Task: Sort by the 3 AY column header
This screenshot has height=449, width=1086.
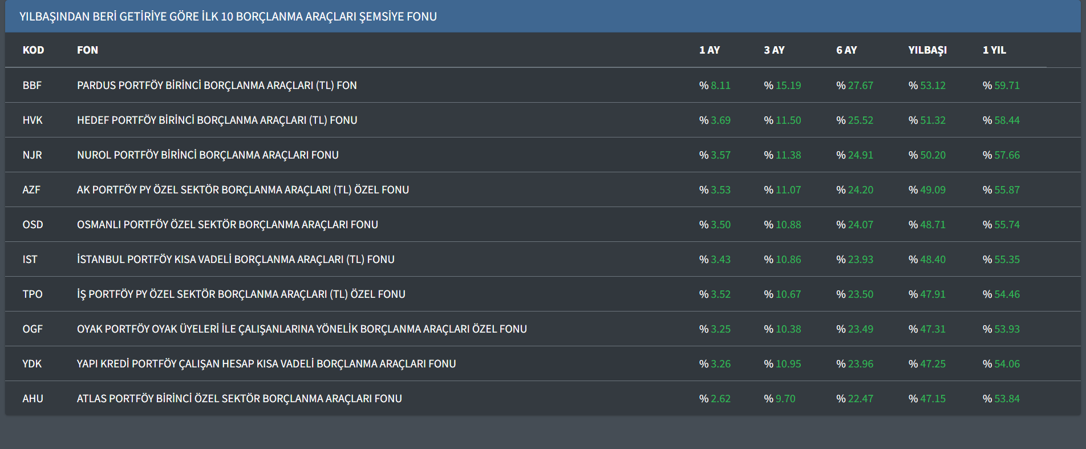Action: point(774,50)
